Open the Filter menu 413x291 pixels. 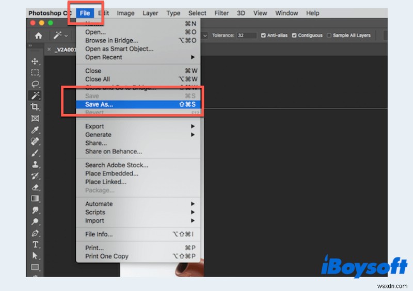coord(221,13)
